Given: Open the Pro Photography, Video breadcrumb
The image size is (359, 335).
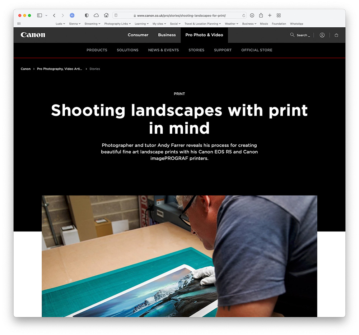Looking at the screenshot, I should click(x=60, y=69).
